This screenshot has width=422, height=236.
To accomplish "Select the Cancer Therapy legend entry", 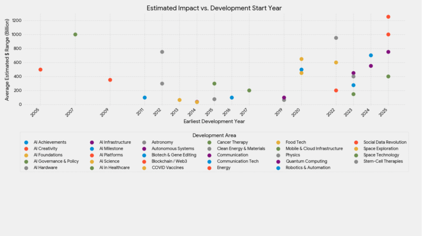I will coord(232,143).
